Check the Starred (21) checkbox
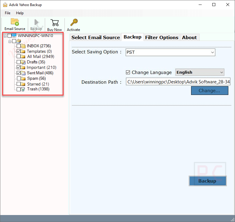235x222 pixels. 18,84
